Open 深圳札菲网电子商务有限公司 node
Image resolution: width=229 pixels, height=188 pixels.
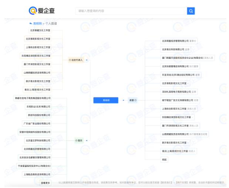coord(179,92)
